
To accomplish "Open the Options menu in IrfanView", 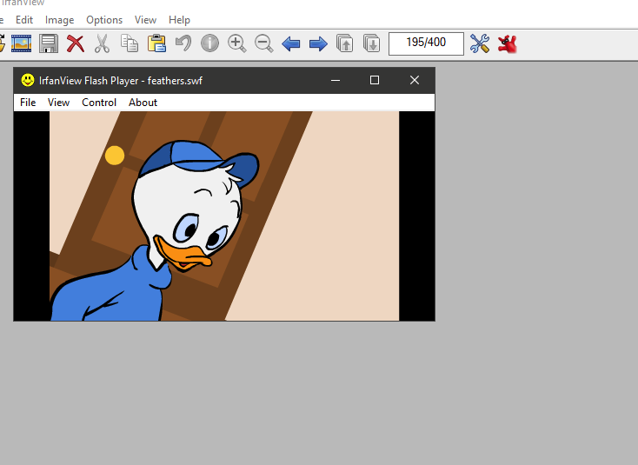I will tap(104, 19).
